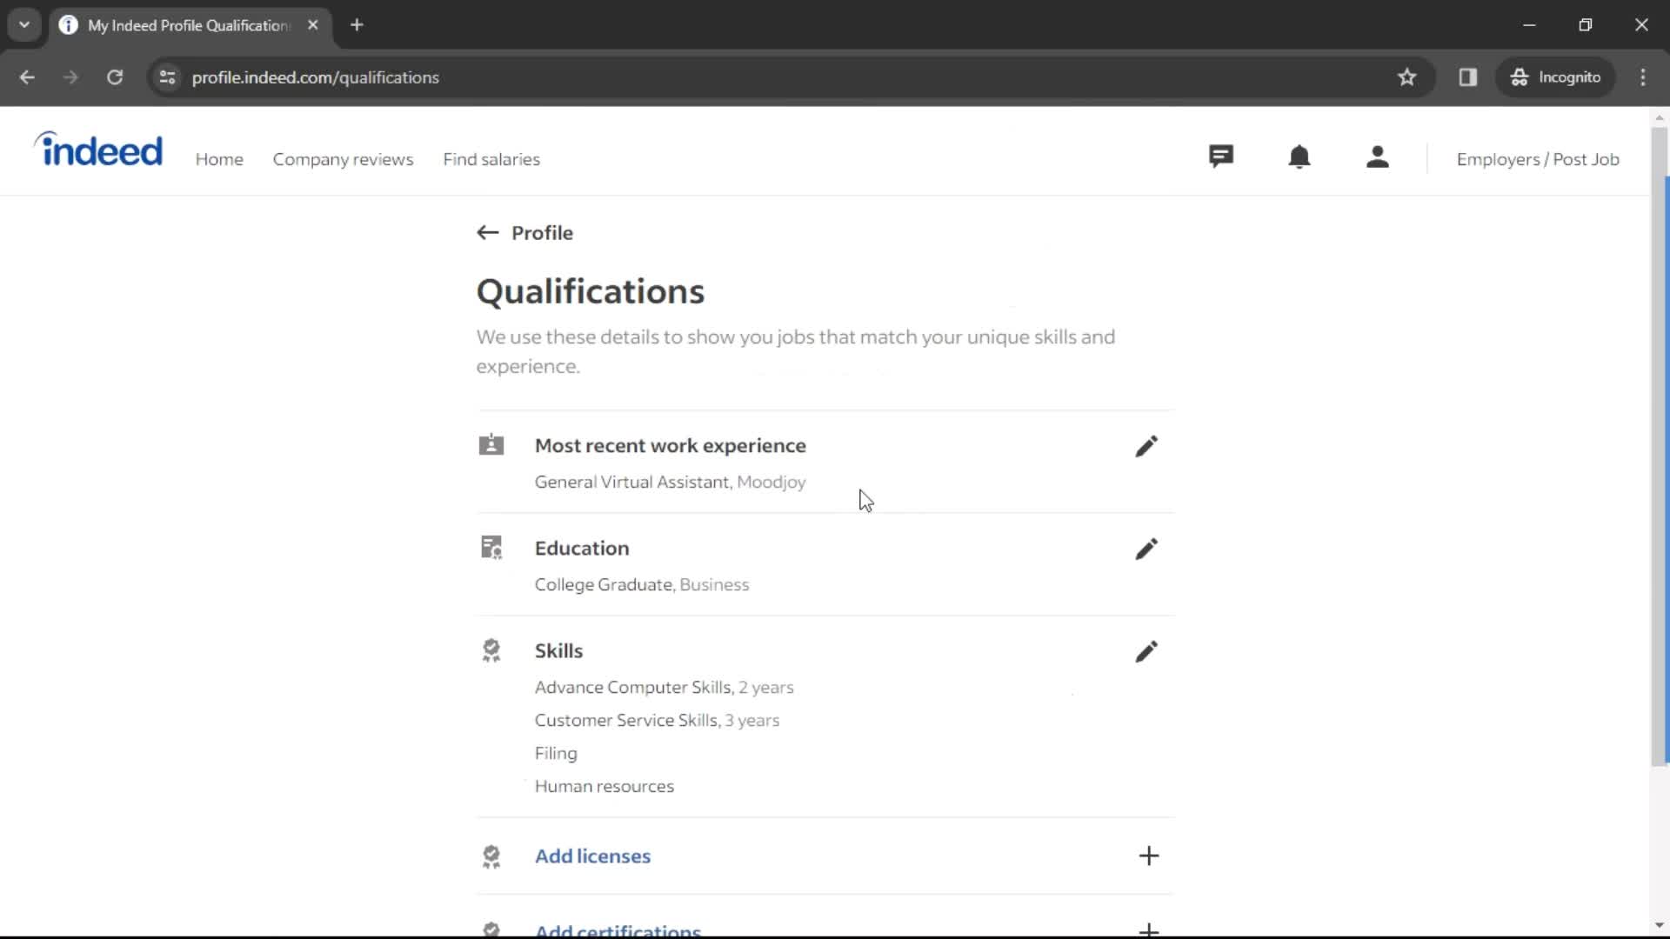Image resolution: width=1670 pixels, height=939 pixels.
Task: Click Find salaries navigation link
Action: 492,158
